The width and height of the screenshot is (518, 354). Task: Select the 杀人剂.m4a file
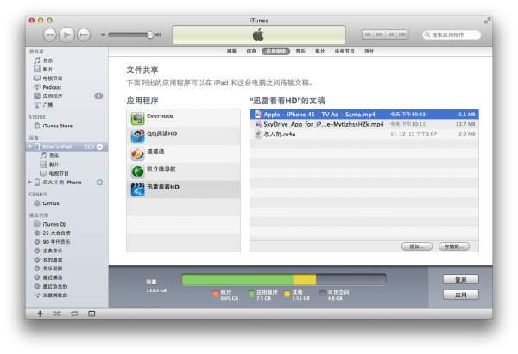point(364,134)
